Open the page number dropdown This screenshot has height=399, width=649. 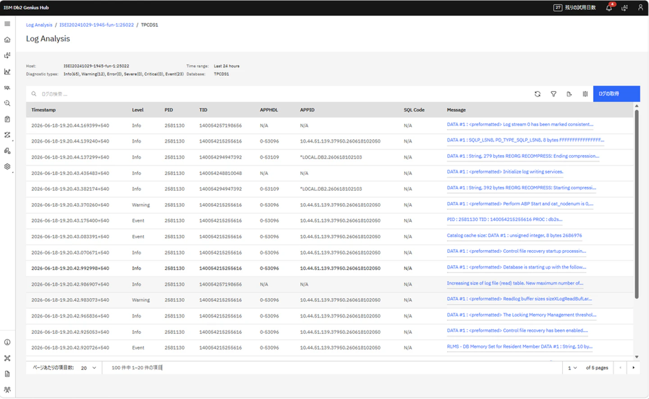pyautogui.click(x=572, y=368)
